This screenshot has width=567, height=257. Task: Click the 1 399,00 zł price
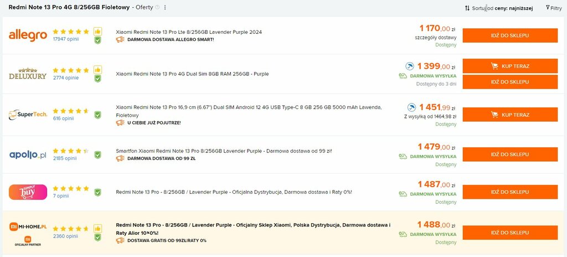click(x=437, y=66)
